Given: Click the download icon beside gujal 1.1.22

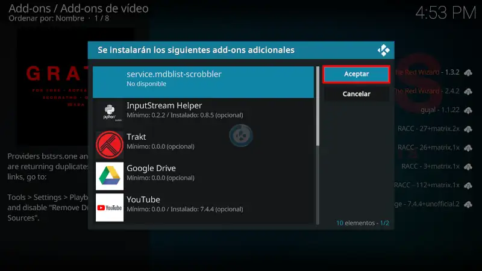Looking at the screenshot, I should 468,110.
